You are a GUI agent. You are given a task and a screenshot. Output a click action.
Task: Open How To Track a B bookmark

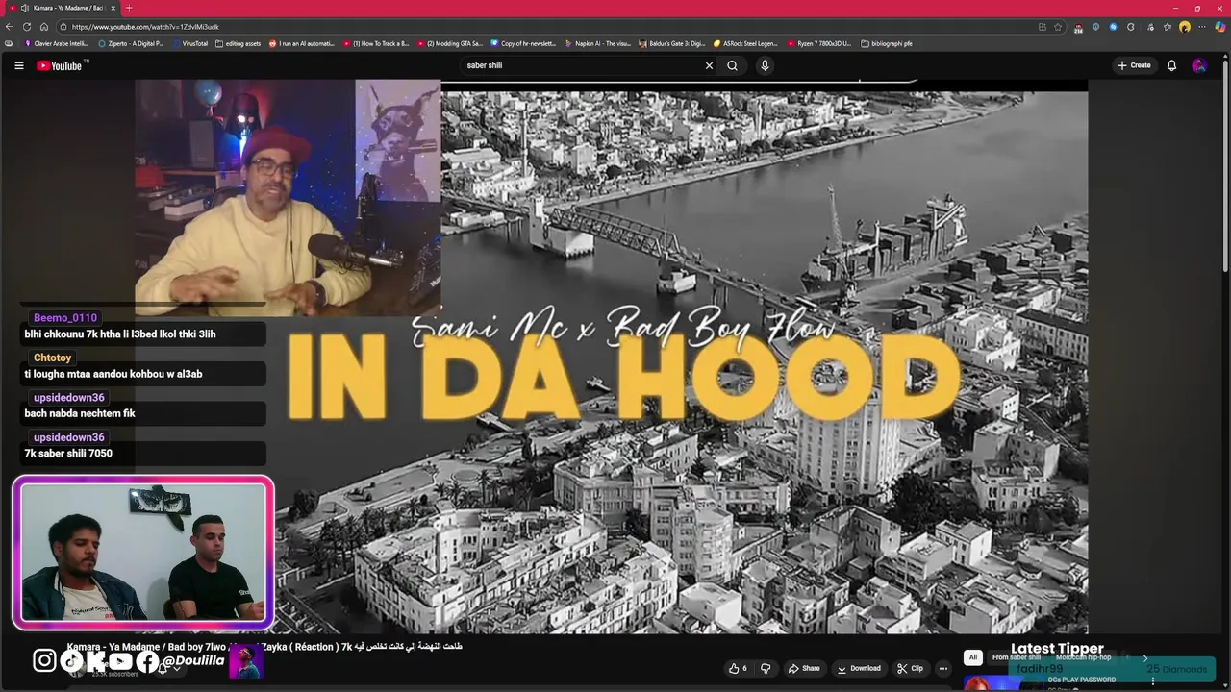click(x=376, y=43)
